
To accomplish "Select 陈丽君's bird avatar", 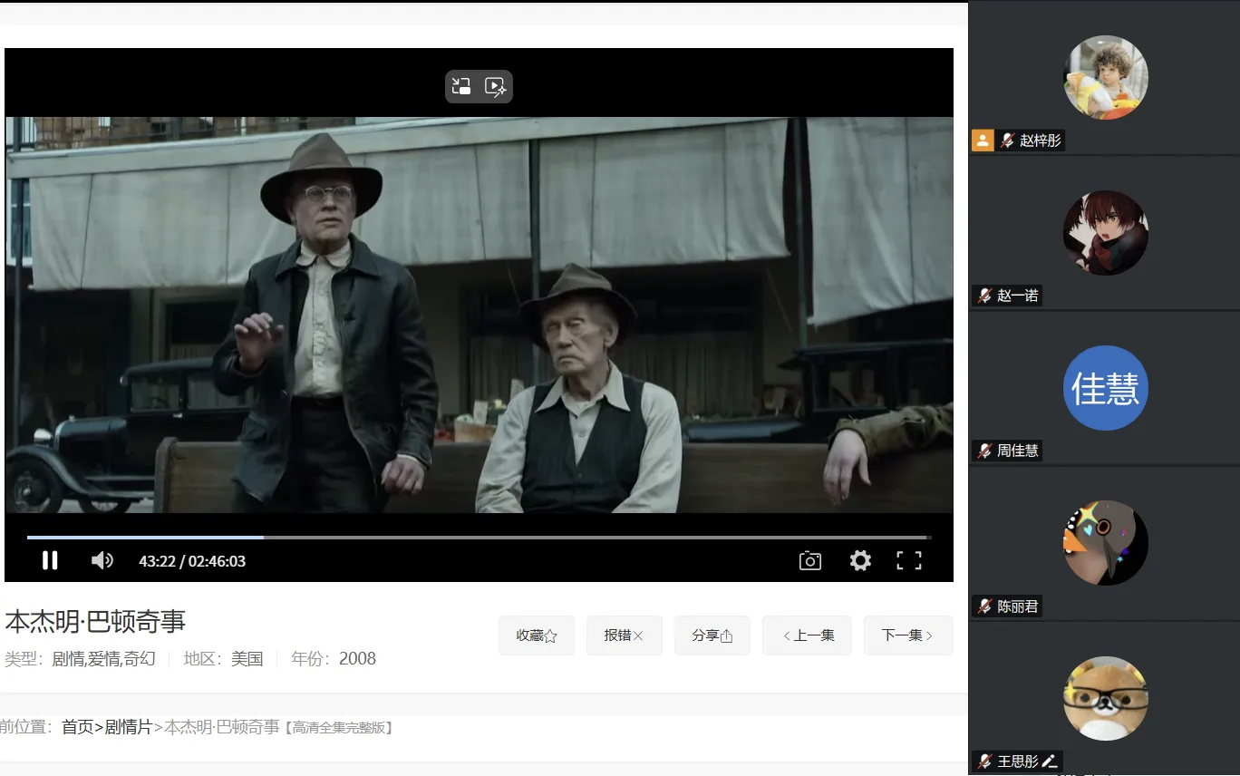I will coord(1105,543).
